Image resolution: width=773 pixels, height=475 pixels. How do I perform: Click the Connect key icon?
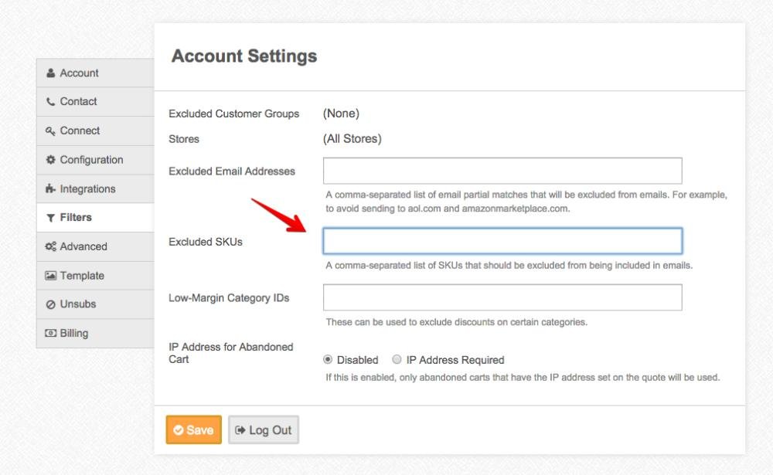pos(51,131)
